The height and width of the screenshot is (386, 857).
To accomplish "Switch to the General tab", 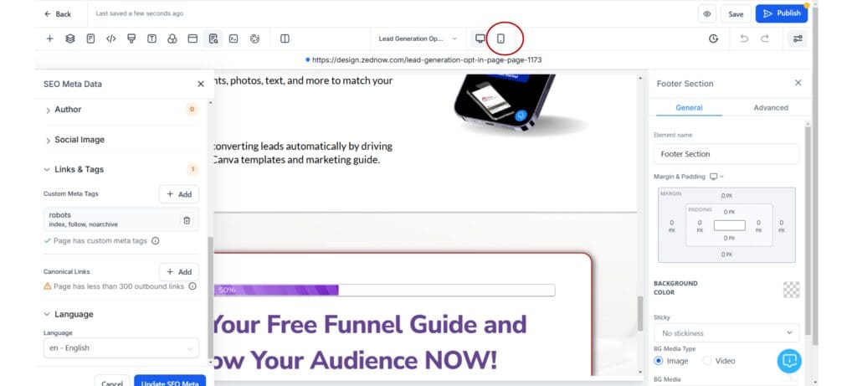I will click(x=689, y=108).
